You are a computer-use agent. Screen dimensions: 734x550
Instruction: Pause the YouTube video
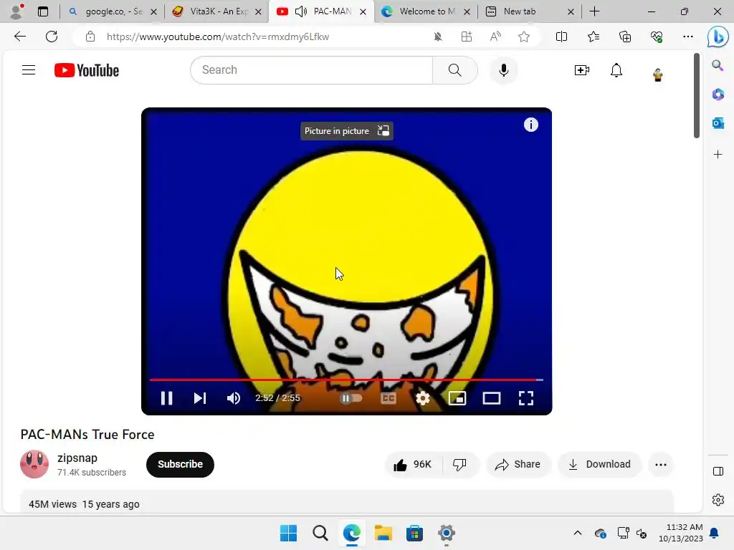166,398
